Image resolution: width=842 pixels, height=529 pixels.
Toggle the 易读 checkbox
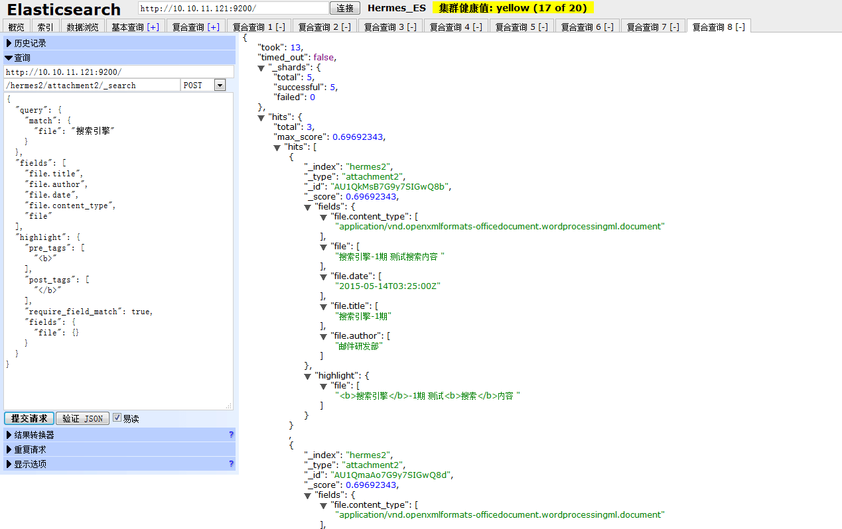[117, 418]
